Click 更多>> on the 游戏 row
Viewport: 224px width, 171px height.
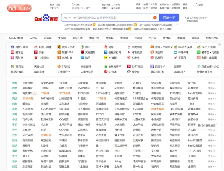(x=212, y=93)
